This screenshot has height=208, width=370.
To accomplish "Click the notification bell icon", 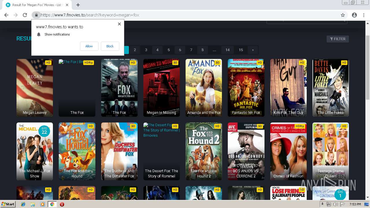I will (39, 34).
